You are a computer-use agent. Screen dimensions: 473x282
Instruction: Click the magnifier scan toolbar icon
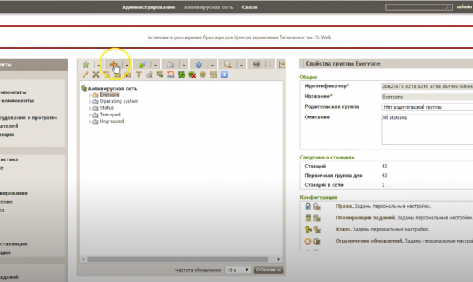tap(227, 64)
